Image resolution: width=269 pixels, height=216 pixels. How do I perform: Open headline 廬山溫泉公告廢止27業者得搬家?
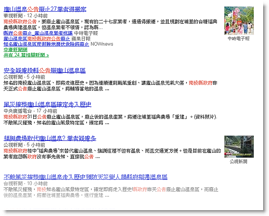45,9
